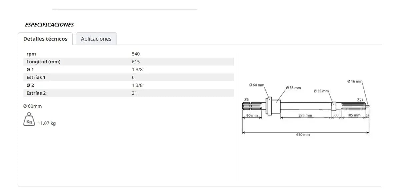This screenshot has height=196, width=400.
Task: Click the Estrías 2 value 21
Action: (x=134, y=93)
